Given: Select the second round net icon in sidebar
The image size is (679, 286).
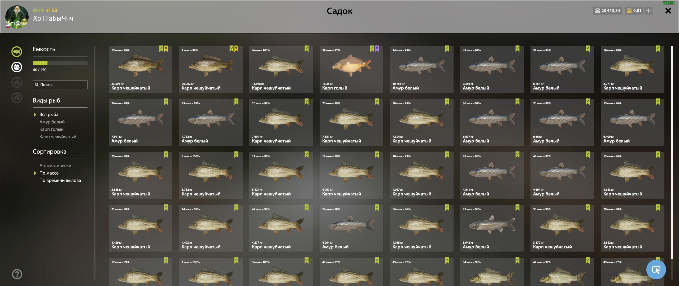Looking at the screenshot, I should (17, 67).
